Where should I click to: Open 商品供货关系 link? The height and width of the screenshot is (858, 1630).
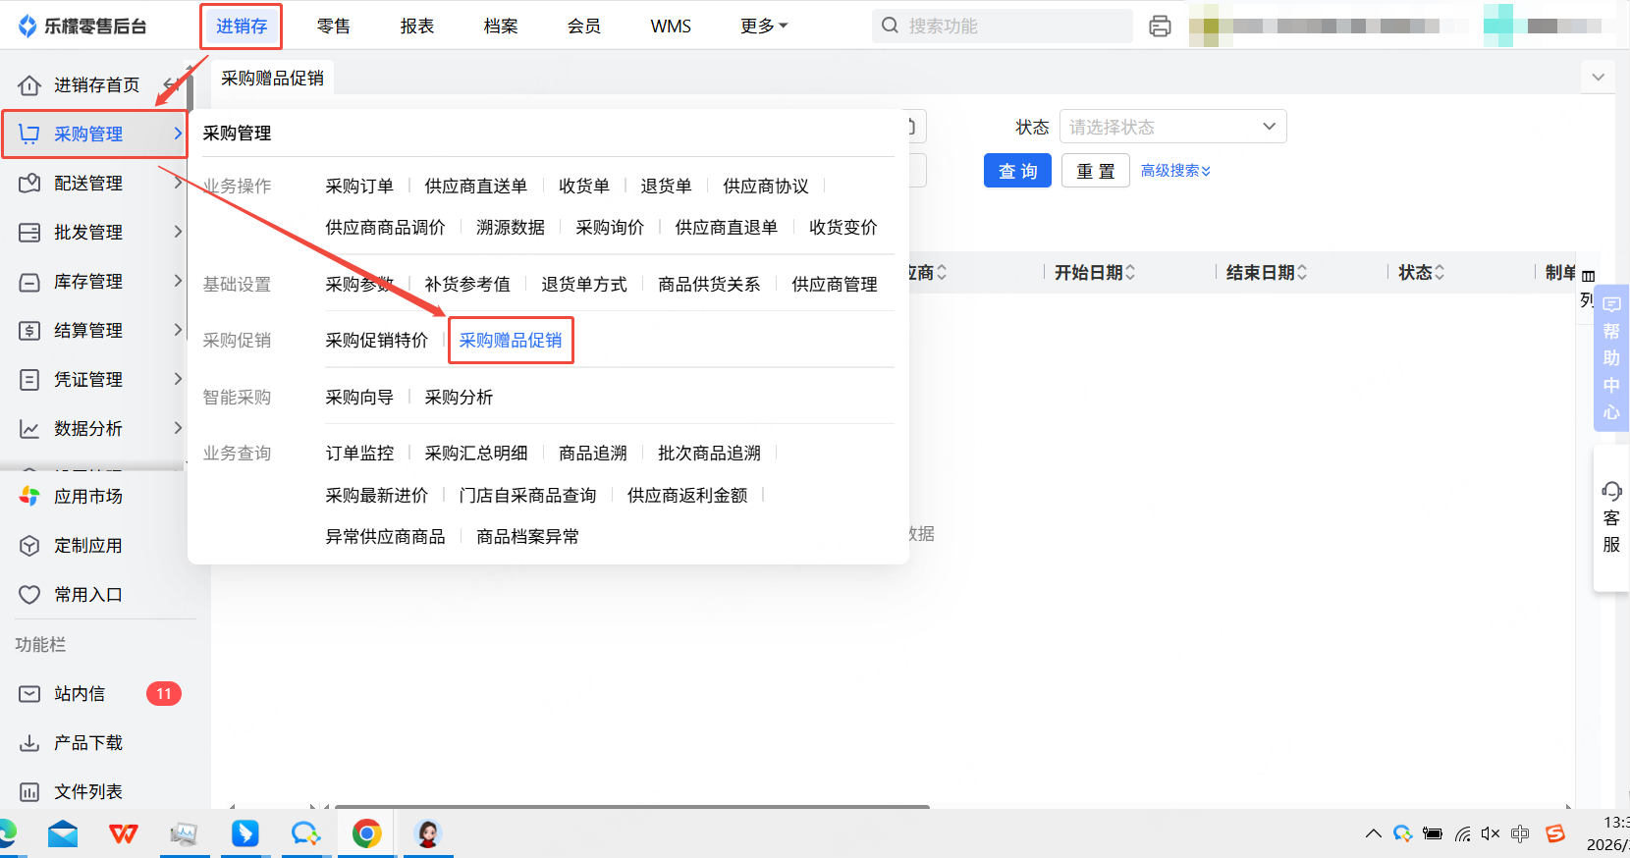pos(709,284)
